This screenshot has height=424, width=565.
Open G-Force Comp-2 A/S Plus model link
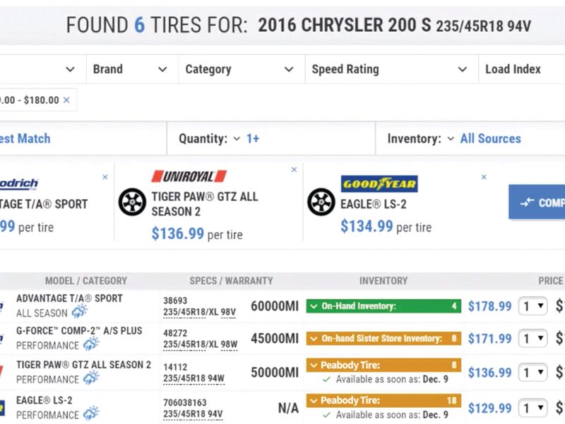coord(79,331)
